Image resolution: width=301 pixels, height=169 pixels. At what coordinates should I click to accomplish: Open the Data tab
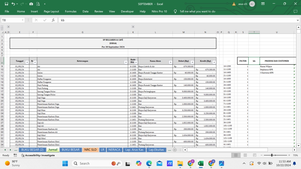[x=85, y=12]
